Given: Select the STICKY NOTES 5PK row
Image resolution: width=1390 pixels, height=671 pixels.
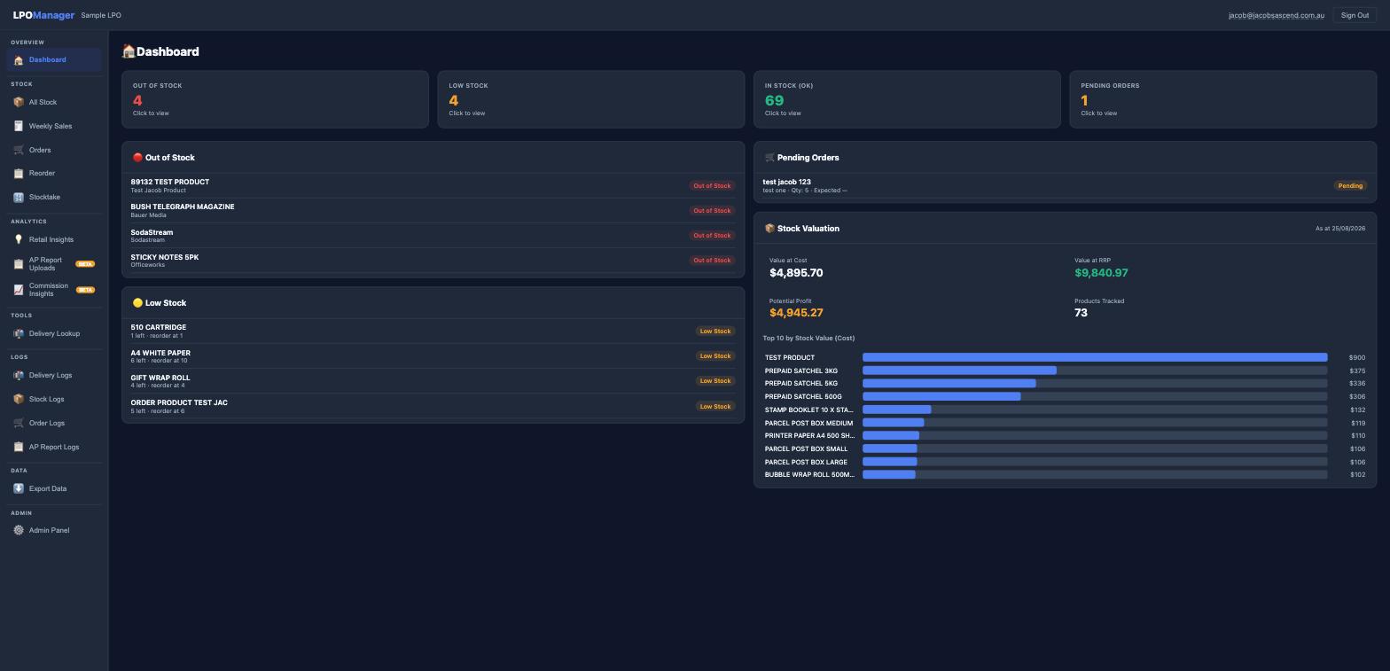Looking at the screenshot, I should point(433,261).
